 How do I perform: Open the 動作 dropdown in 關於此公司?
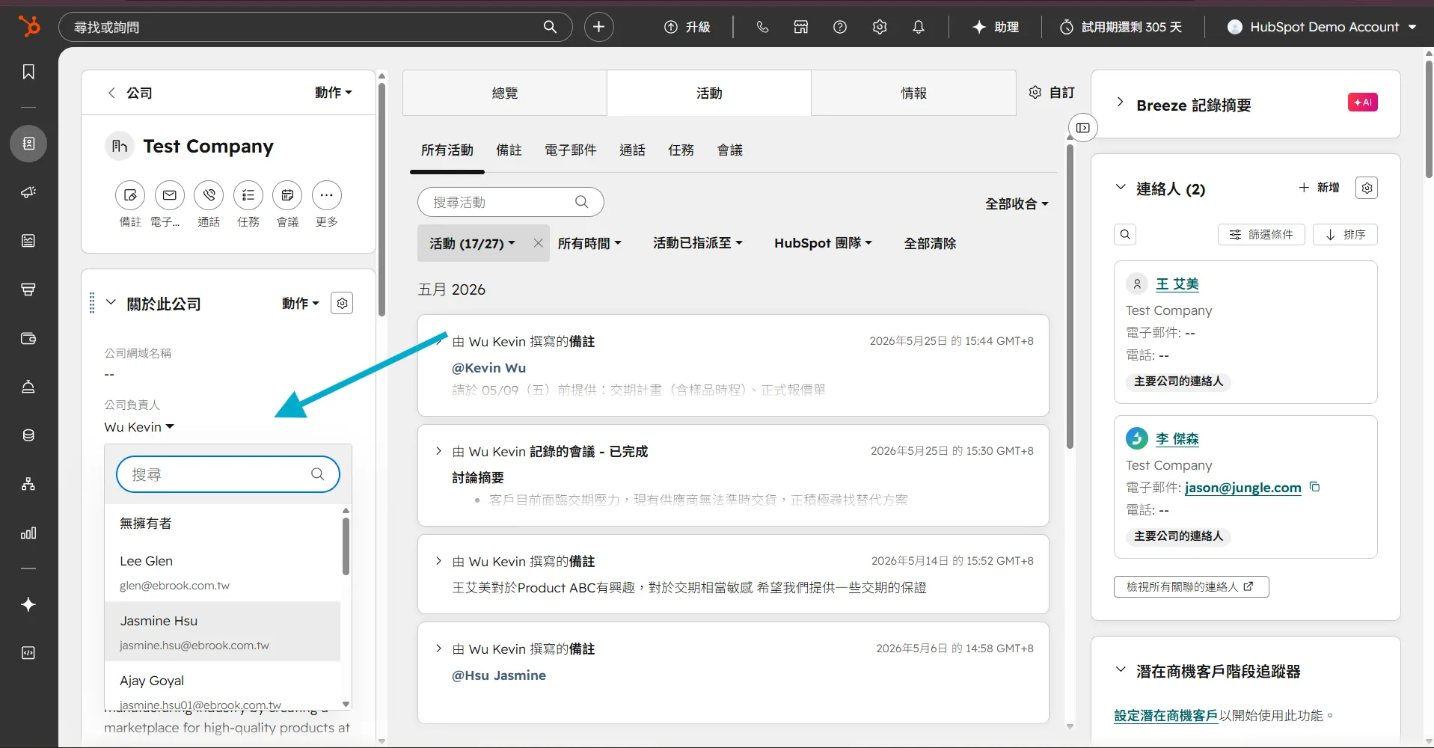(x=300, y=303)
